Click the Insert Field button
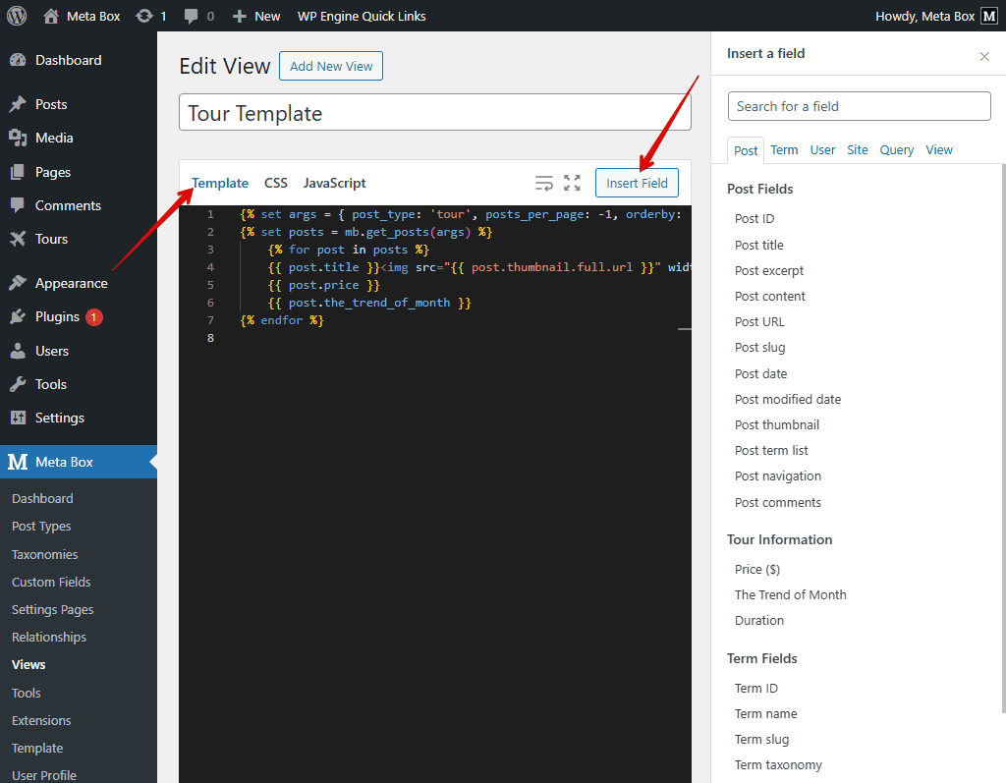Screen dimensions: 1006x783 tap(637, 183)
